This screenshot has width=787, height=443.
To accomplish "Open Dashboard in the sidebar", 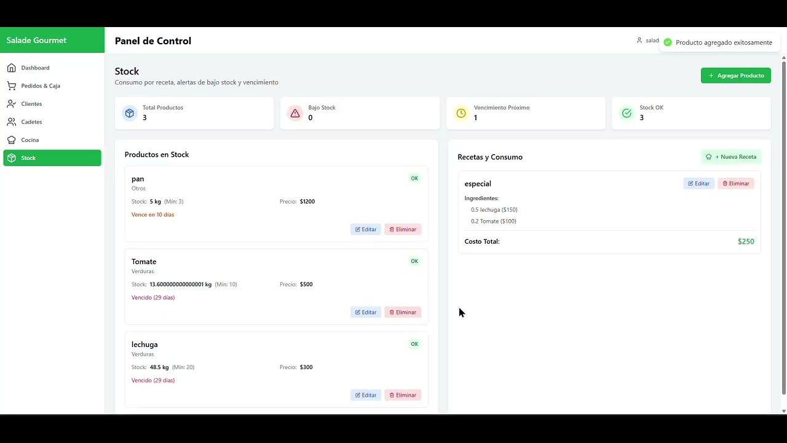I will point(52,68).
